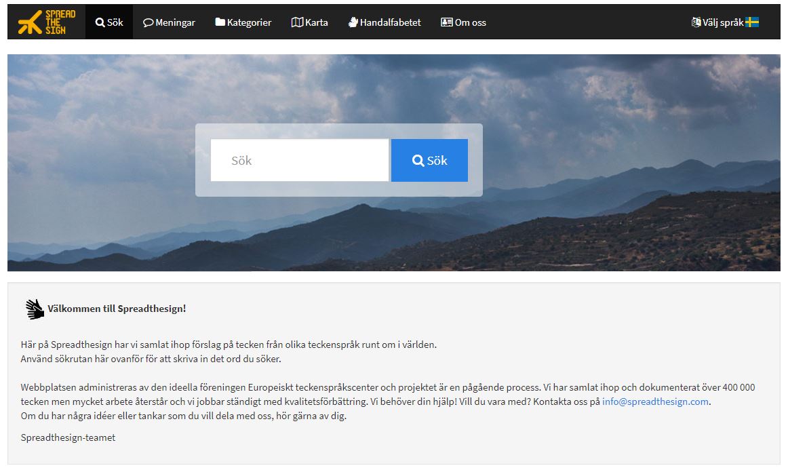Click the language icon beside Välj språk
This screenshot has width=788, height=470.
point(696,22)
